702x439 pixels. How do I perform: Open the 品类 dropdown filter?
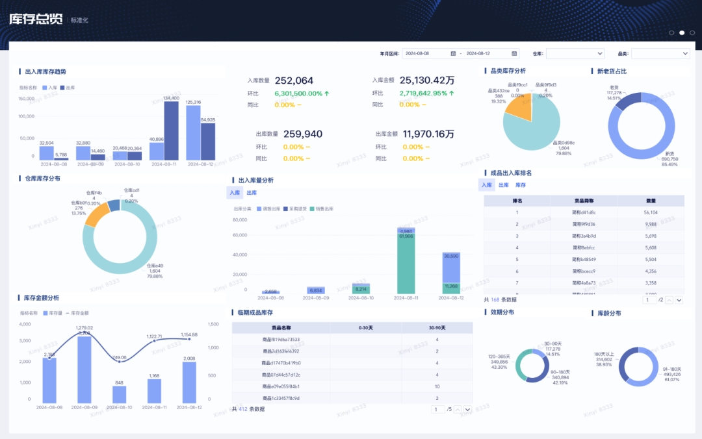[660, 54]
